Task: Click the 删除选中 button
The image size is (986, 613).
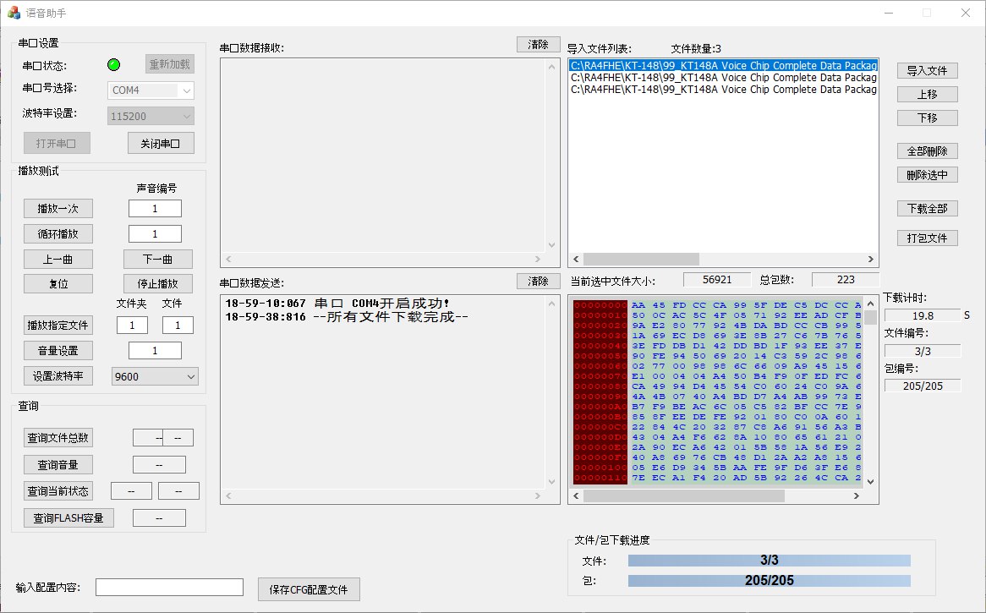Action: [928, 175]
